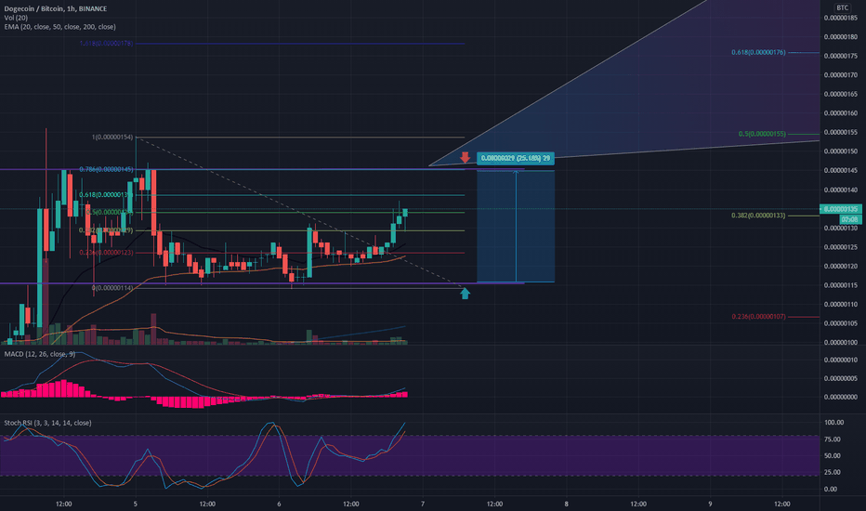Select the right-side 0.382(0.00000133) Fibonacci label

tap(758, 216)
